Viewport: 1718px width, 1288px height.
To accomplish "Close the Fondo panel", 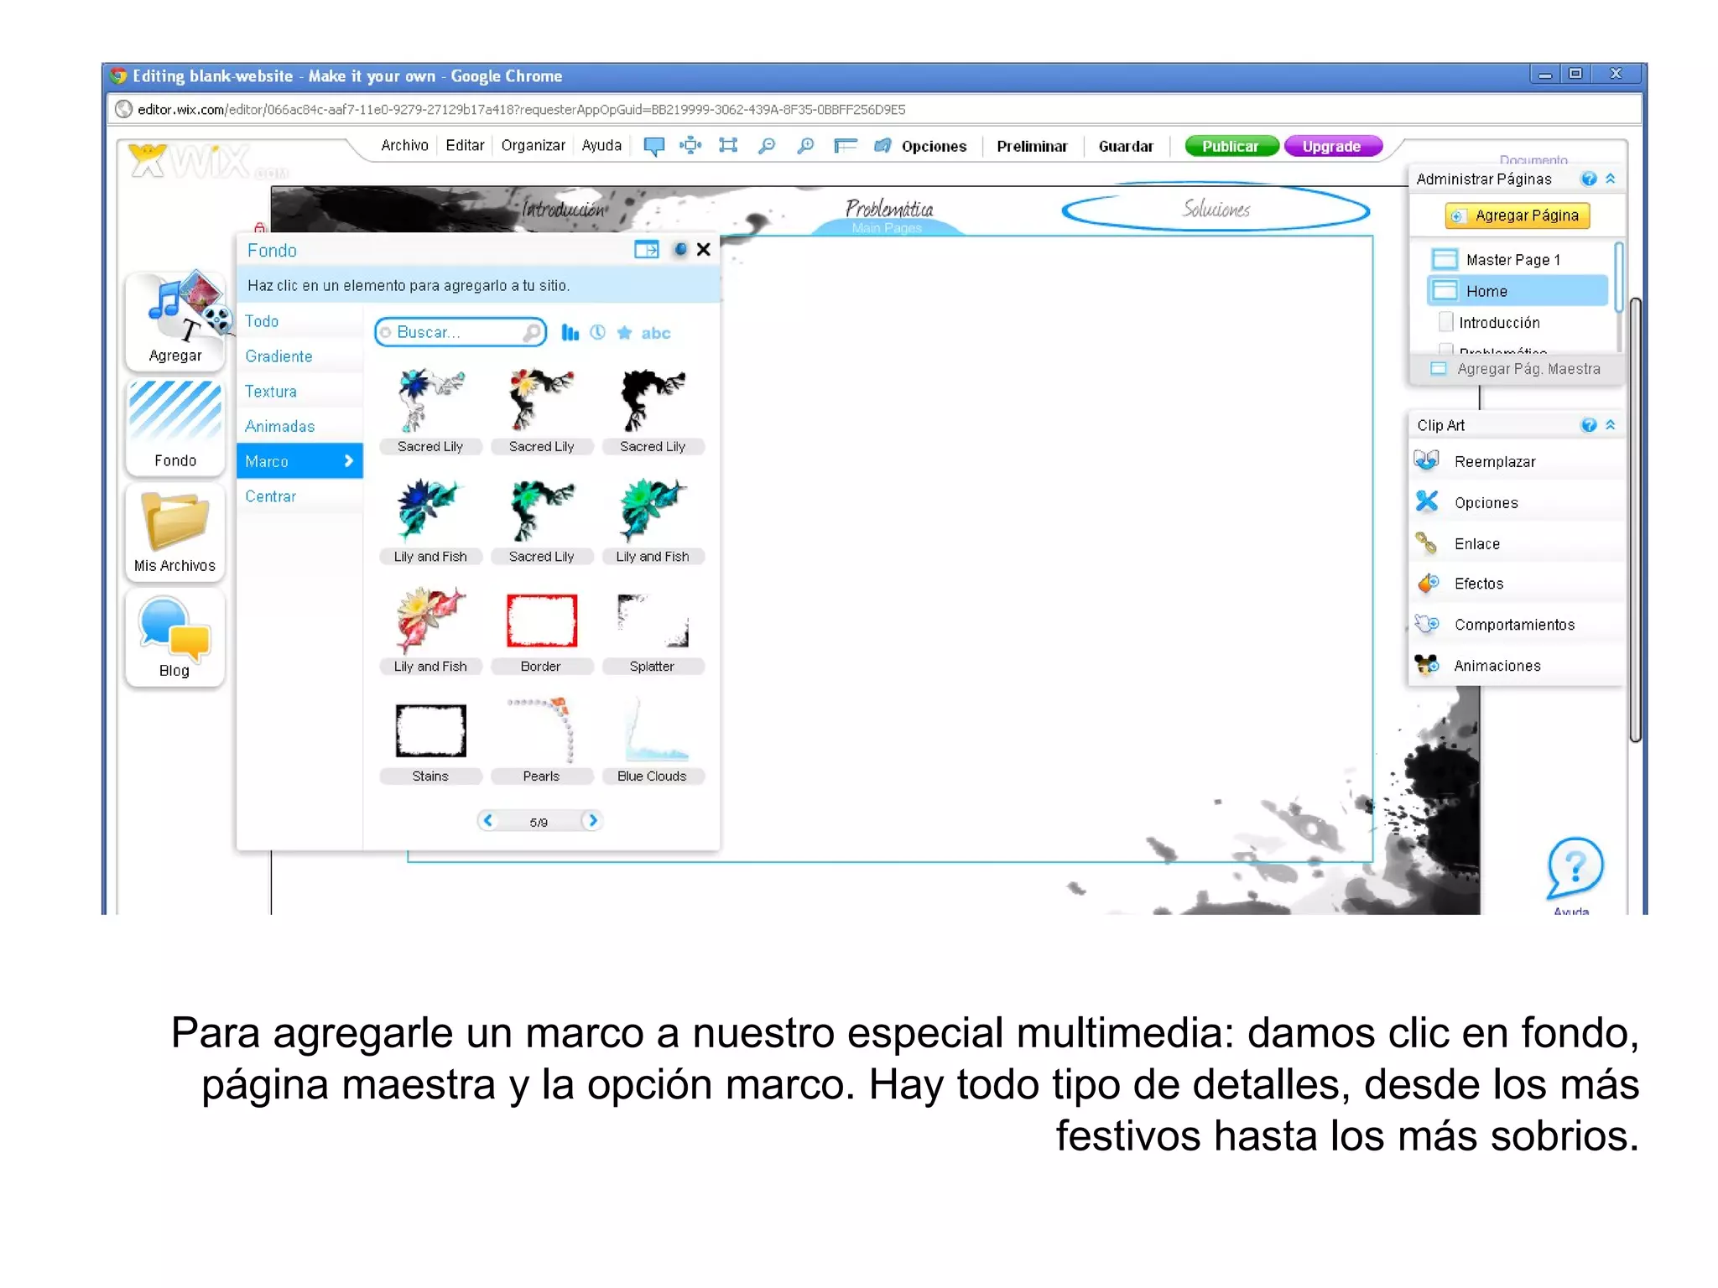I will point(704,249).
